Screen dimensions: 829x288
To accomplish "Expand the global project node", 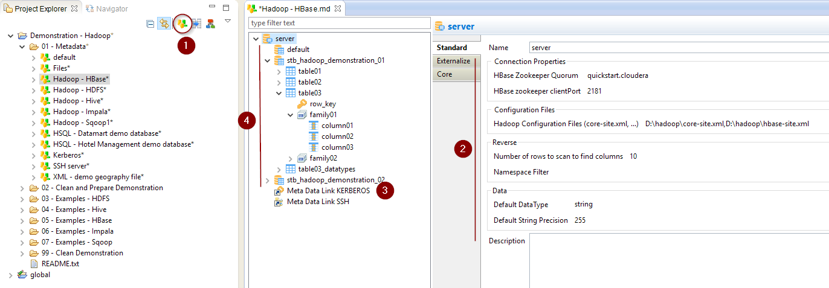I will click(11, 275).
